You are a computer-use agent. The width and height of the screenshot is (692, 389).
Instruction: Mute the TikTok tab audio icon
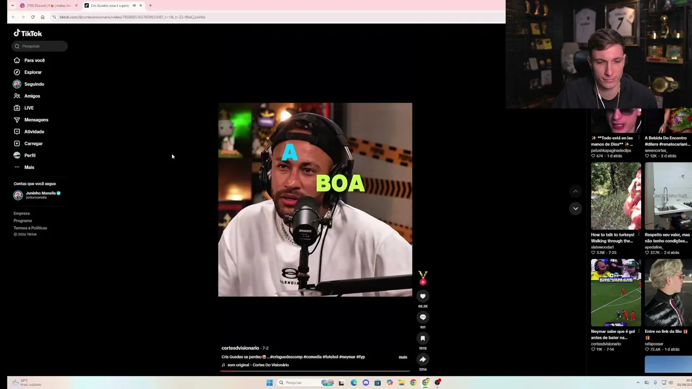134,5
